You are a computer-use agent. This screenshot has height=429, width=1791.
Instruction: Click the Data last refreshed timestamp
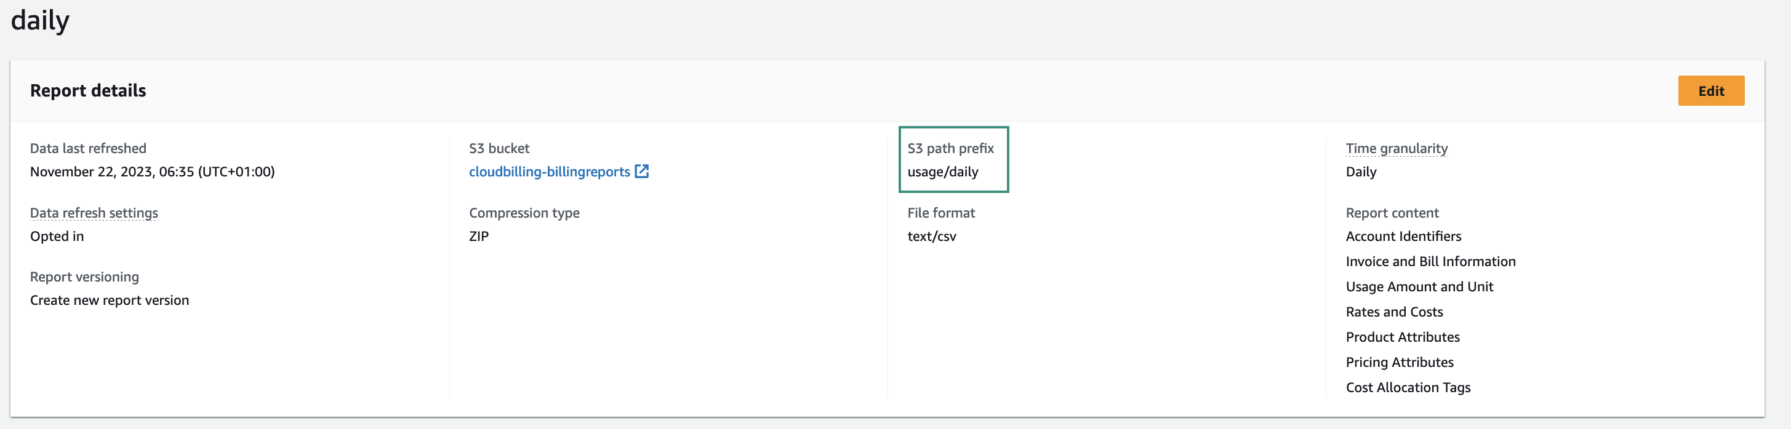pyautogui.click(x=152, y=171)
